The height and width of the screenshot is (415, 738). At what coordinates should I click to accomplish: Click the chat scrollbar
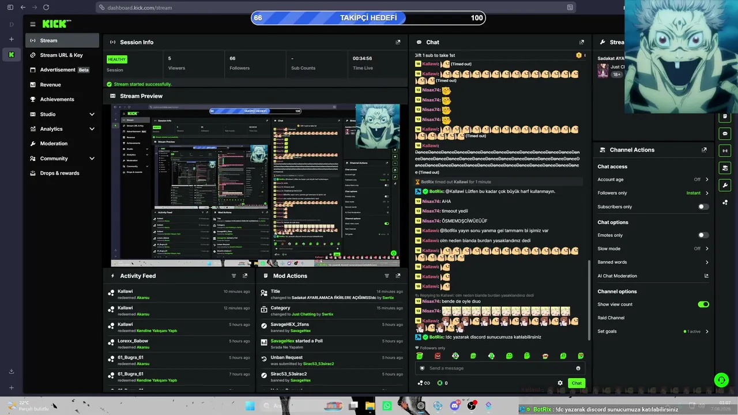(x=589, y=300)
